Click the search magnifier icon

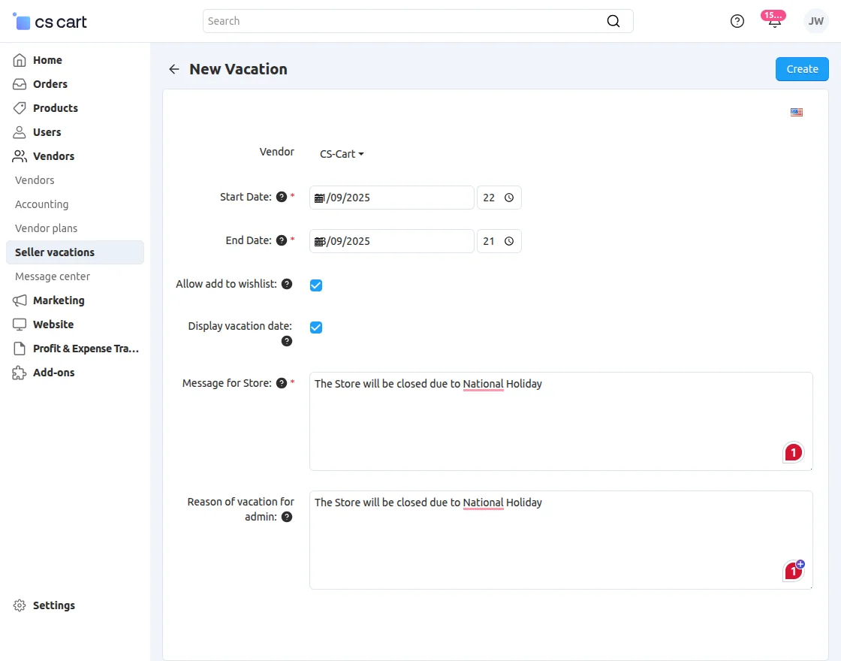pyautogui.click(x=613, y=21)
